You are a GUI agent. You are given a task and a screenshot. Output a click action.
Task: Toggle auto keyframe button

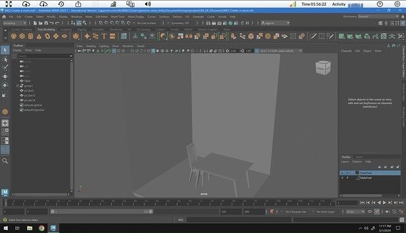coord(272,211)
